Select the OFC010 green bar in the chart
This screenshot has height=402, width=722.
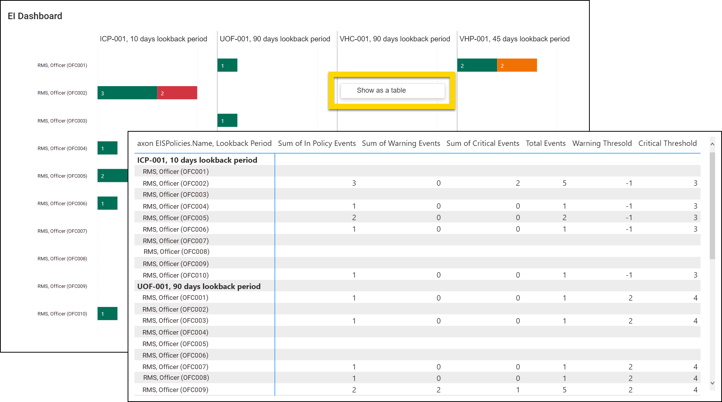[107, 314]
